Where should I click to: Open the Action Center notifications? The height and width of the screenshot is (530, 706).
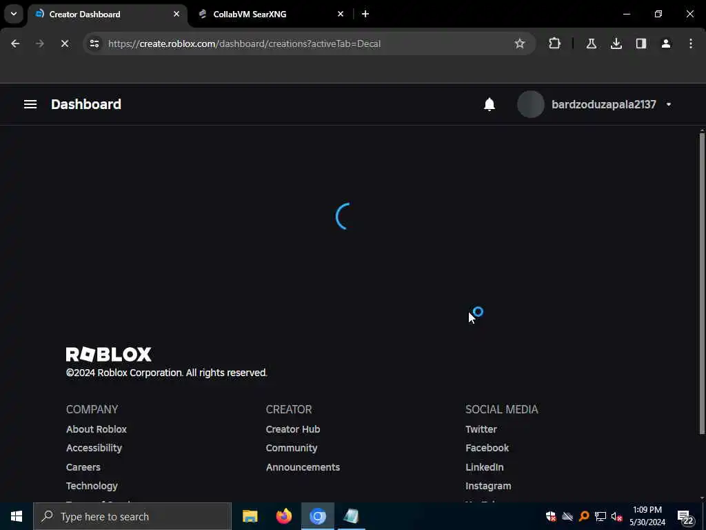[685, 517]
